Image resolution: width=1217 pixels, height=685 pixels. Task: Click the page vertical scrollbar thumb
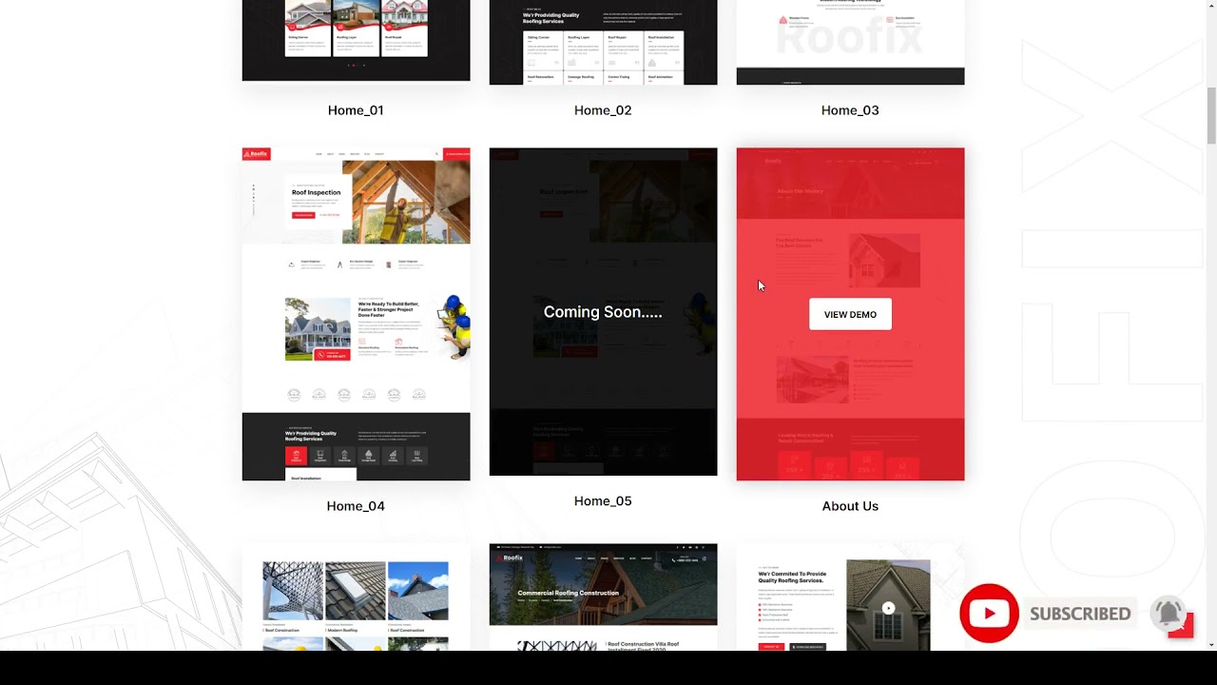click(x=1210, y=114)
